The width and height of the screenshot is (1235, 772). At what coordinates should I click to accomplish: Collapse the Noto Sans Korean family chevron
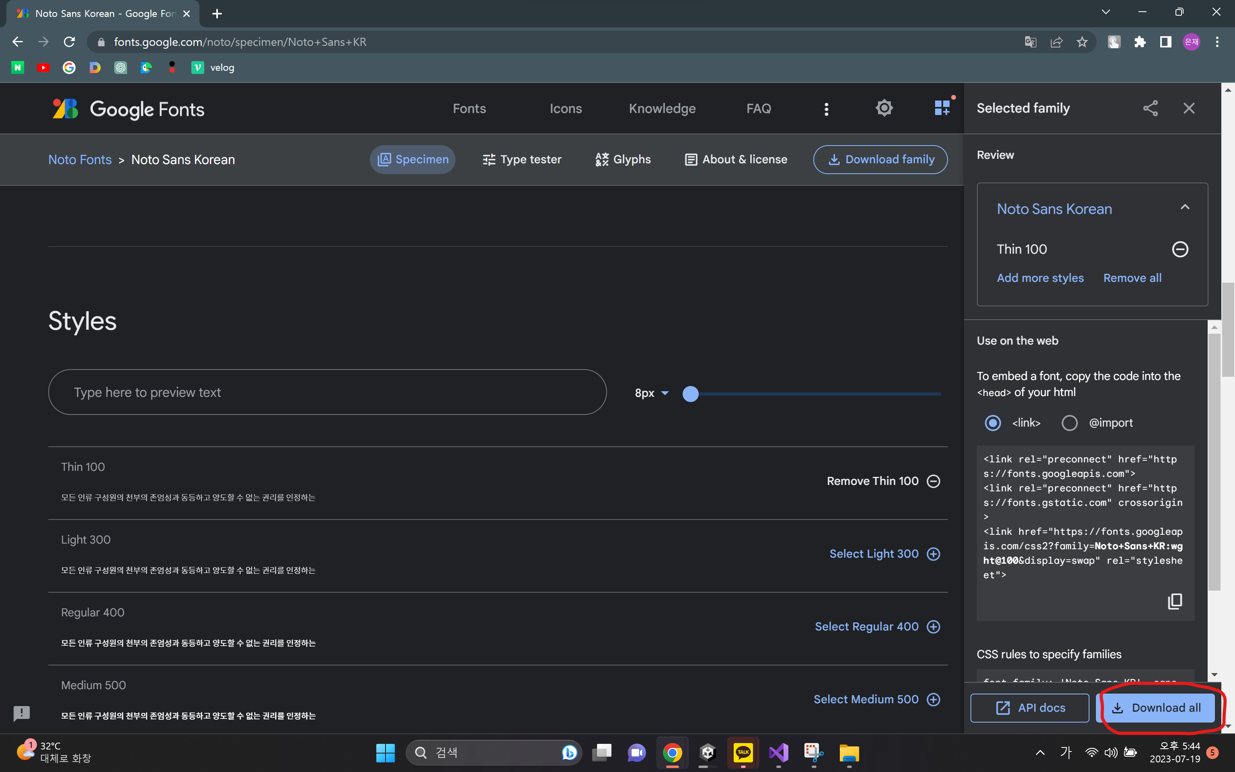coord(1184,207)
